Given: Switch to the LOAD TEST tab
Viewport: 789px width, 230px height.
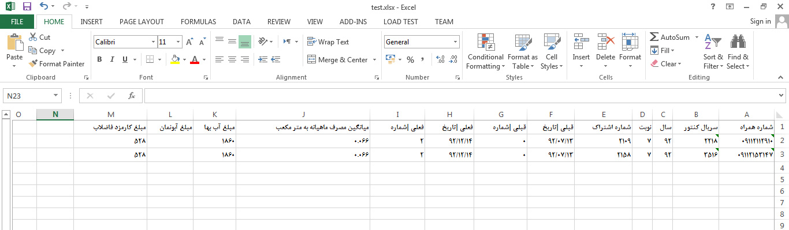Looking at the screenshot, I should pos(401,22).
